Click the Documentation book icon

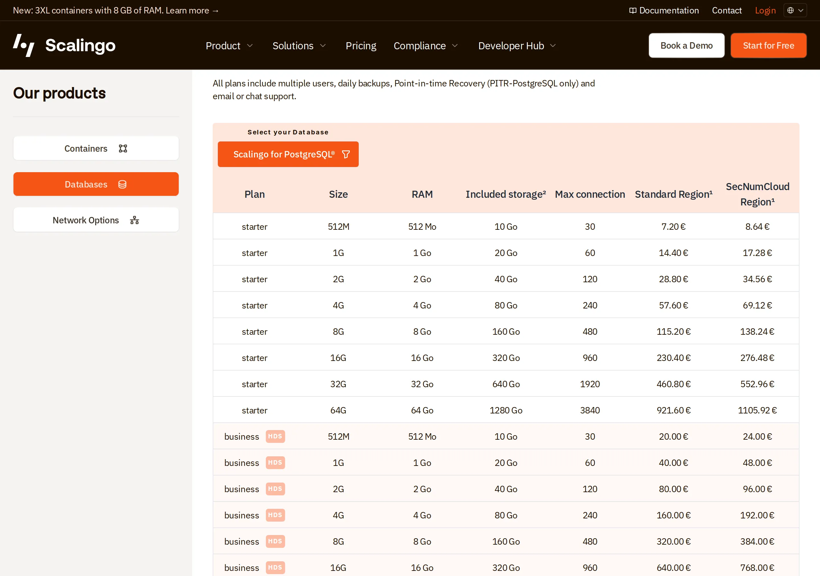(633, 11)
